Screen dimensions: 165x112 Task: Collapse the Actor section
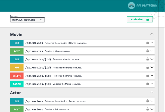pos(152,93)
